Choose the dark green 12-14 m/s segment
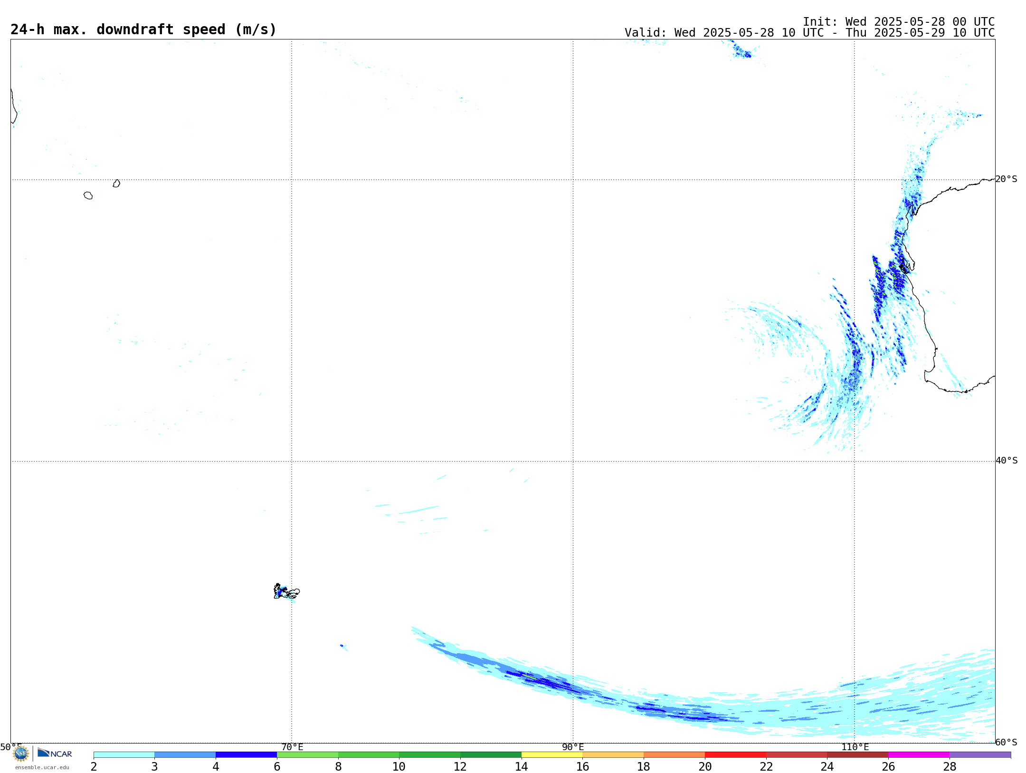Screen dimensions: 1026x773 (x=491, y=755)
